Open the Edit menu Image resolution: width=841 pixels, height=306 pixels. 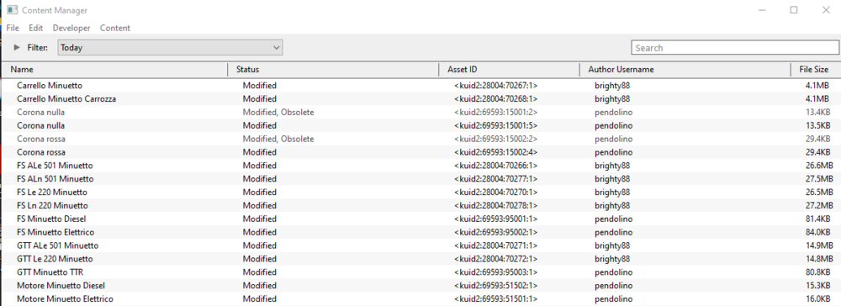36,28
